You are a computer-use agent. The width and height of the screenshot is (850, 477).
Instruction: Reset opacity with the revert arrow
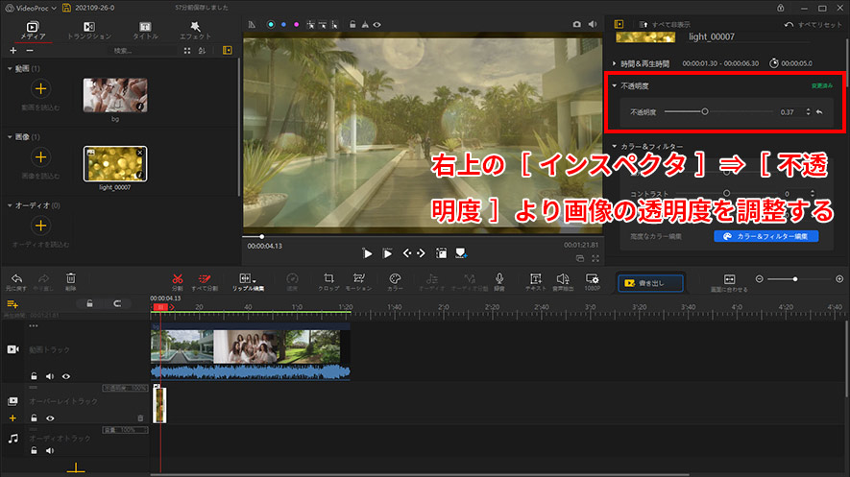point(819,112)
